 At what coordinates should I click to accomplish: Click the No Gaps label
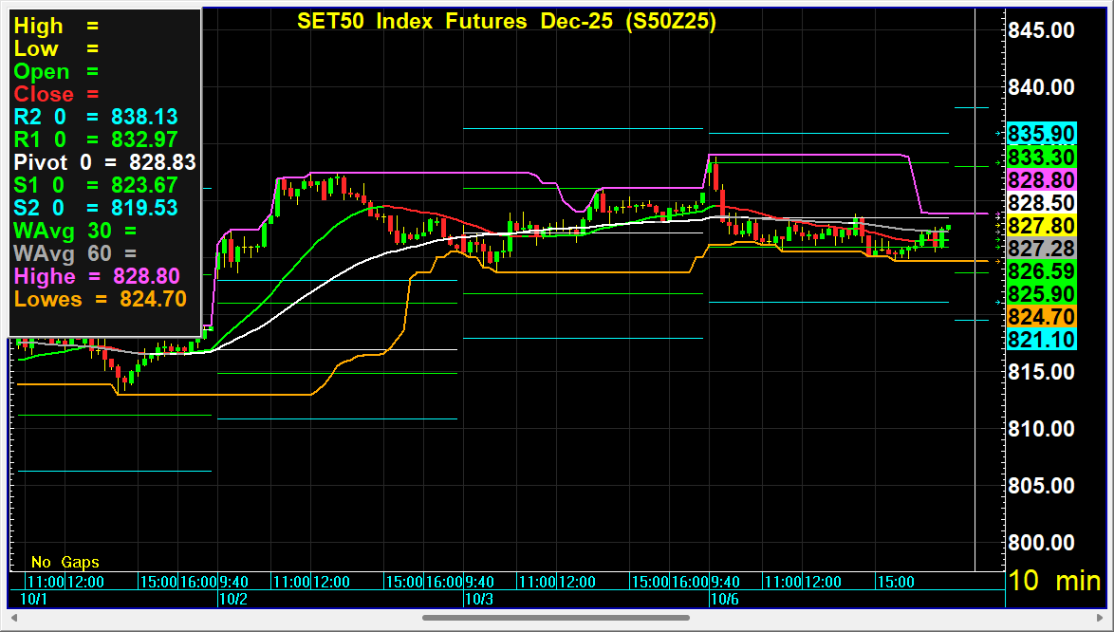coord(65,562)
